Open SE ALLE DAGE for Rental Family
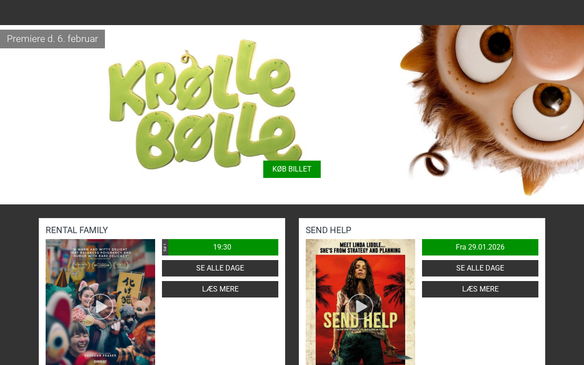Viewport: 584px width, 365px height. click(x=220, y=268)
